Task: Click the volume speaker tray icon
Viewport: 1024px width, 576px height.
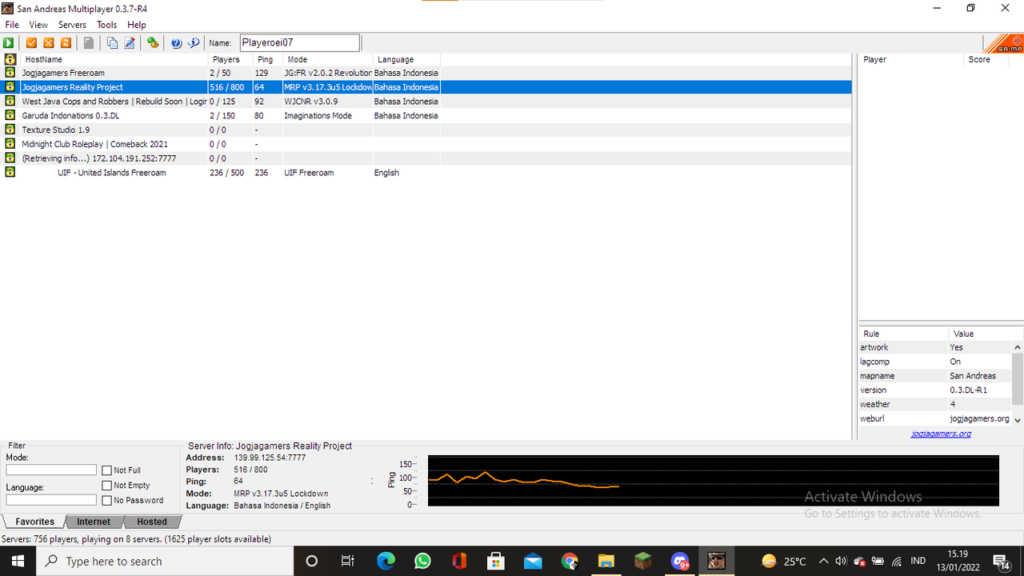Action: [841, 561]
